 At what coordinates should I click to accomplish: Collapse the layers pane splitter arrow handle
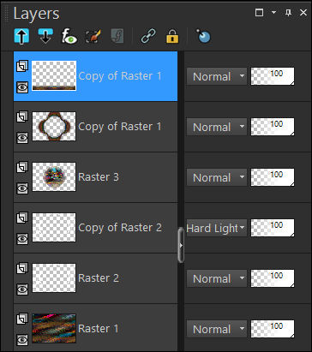181,245
